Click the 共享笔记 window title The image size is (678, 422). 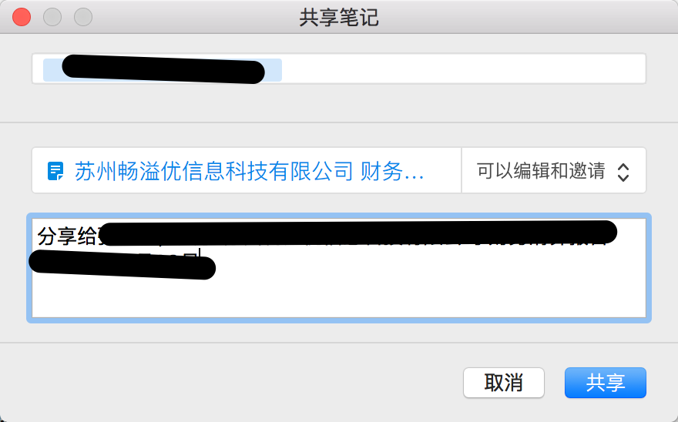click(339, 18)
